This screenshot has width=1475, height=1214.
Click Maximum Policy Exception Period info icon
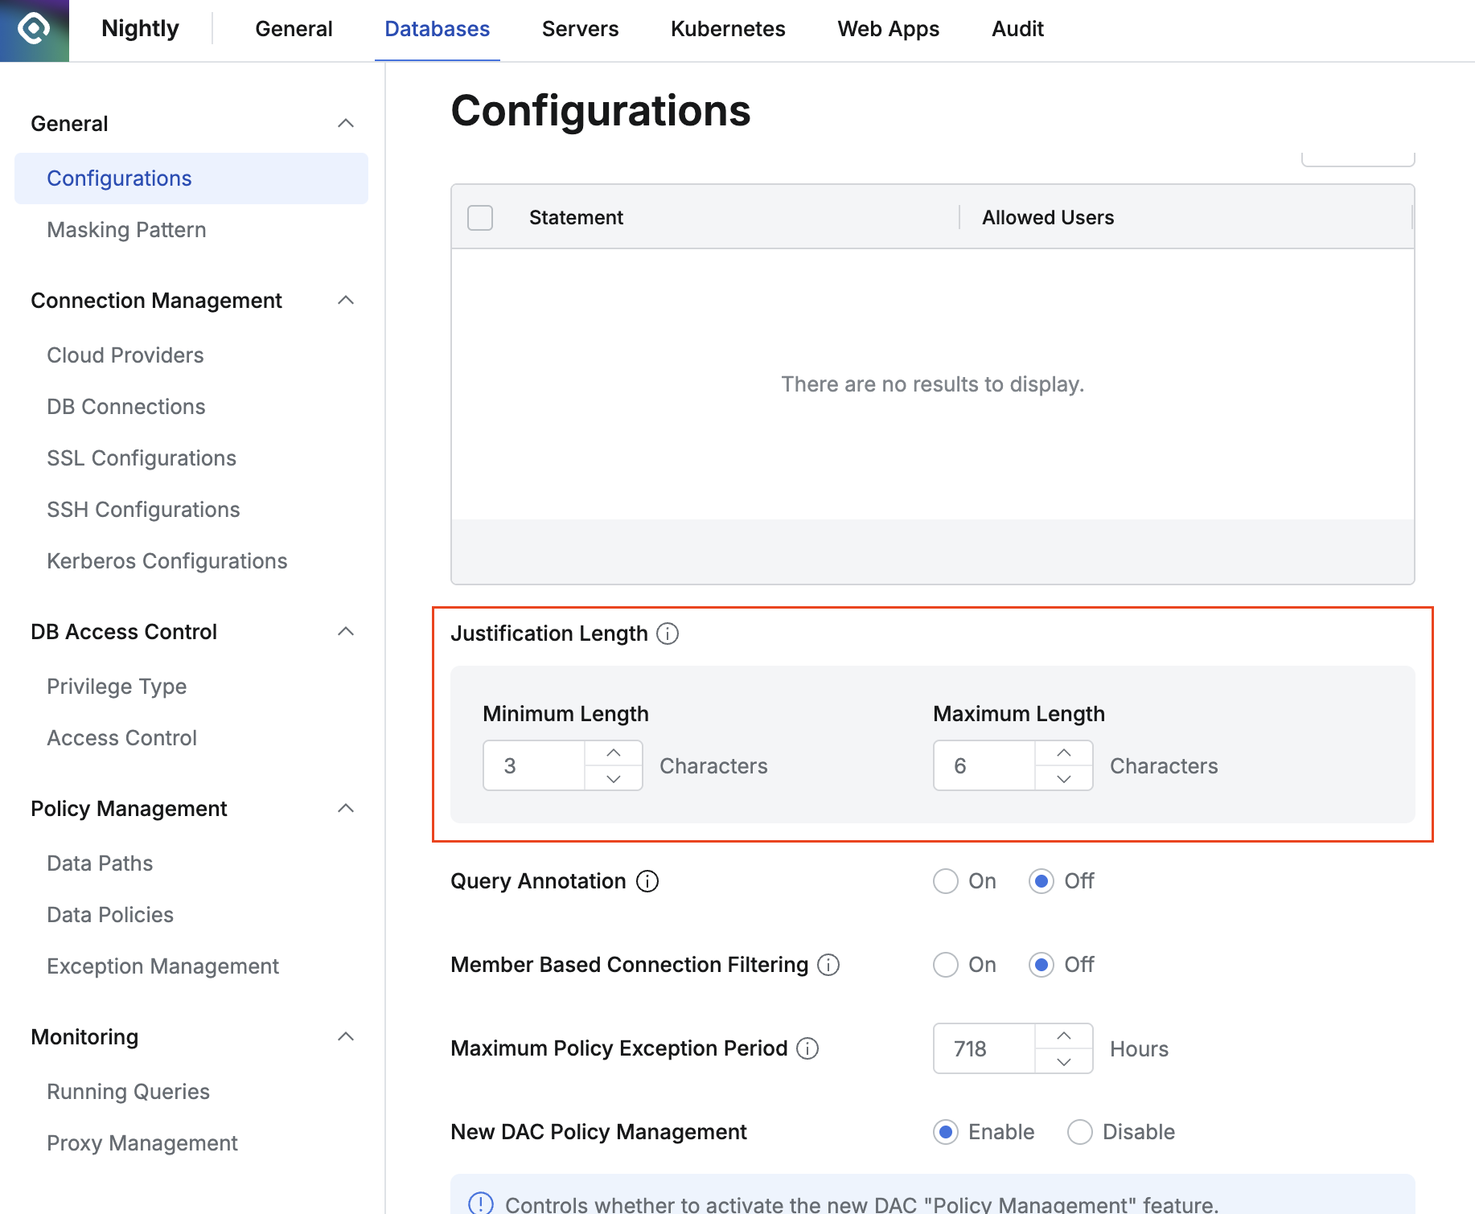(x=807, y=1048)
